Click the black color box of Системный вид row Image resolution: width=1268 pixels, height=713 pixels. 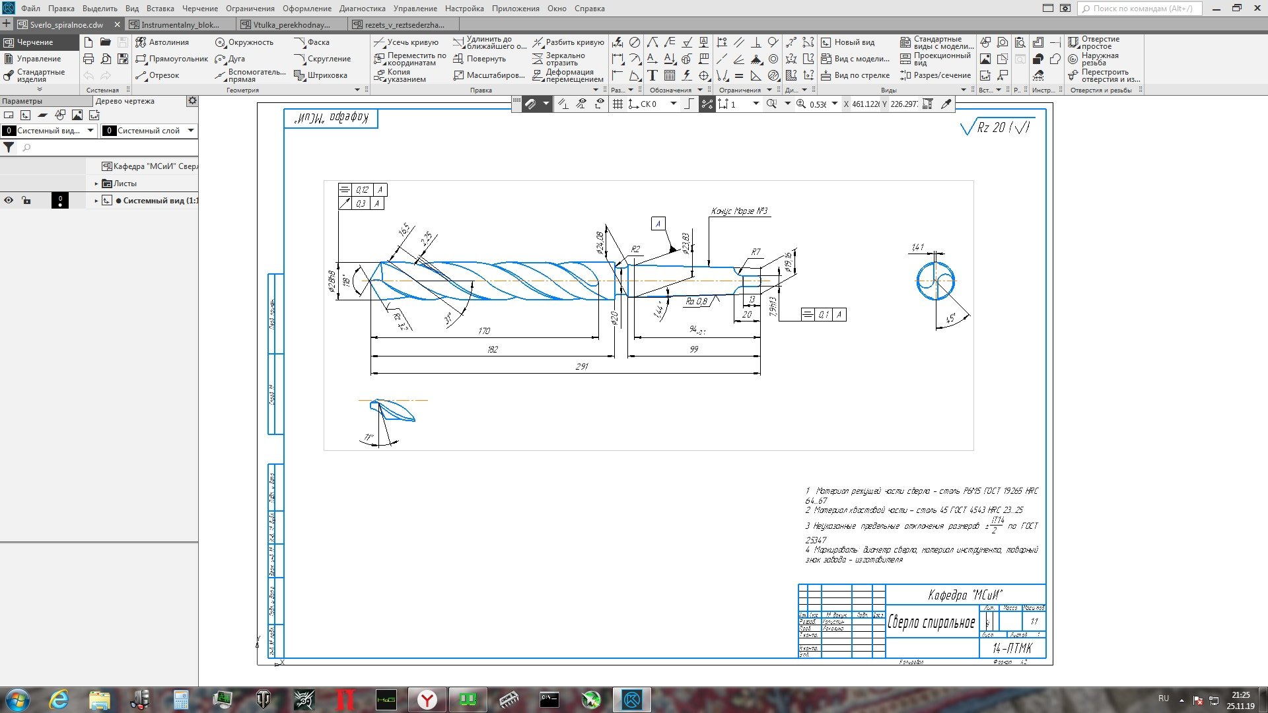(x=59, y=201)
